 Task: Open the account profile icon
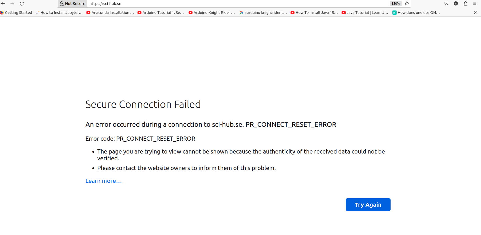point(456,4)
